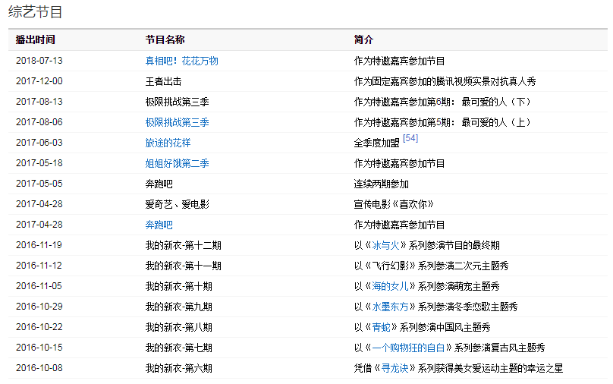Open the 一个购物狂的自白 link
This screenshot has height=384, width=613.
pos(409,348)
